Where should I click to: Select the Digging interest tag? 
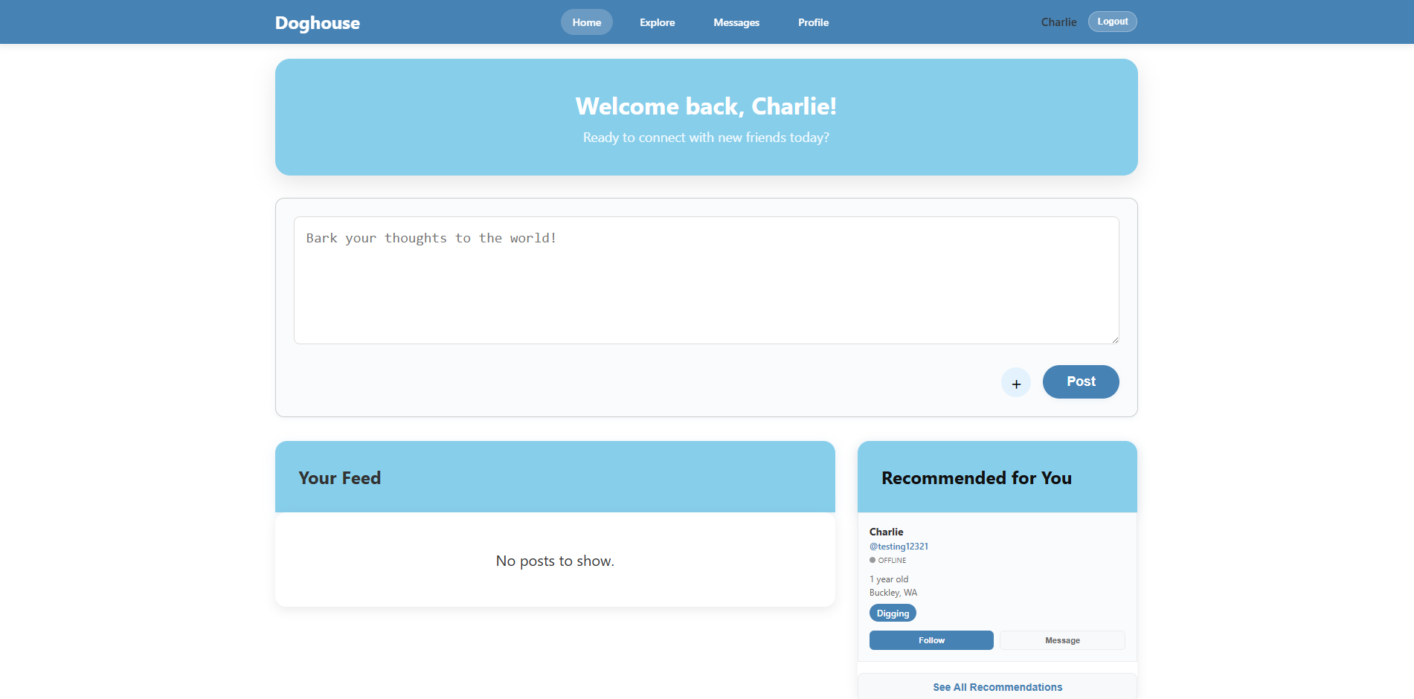click(893, 613)
